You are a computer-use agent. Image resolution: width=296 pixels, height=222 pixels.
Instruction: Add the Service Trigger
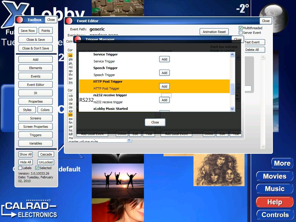click(164, 59)
